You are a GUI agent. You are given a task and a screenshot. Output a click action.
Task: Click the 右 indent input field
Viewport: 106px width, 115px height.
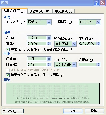pos(37,44)
